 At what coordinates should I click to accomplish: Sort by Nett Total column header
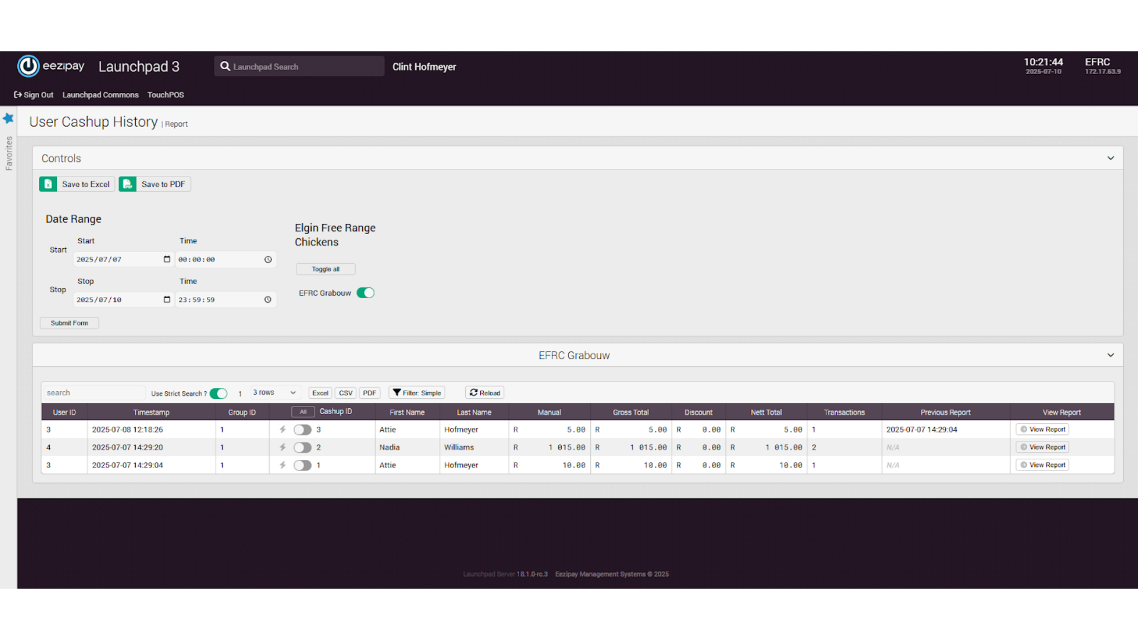tap(766, 412)
